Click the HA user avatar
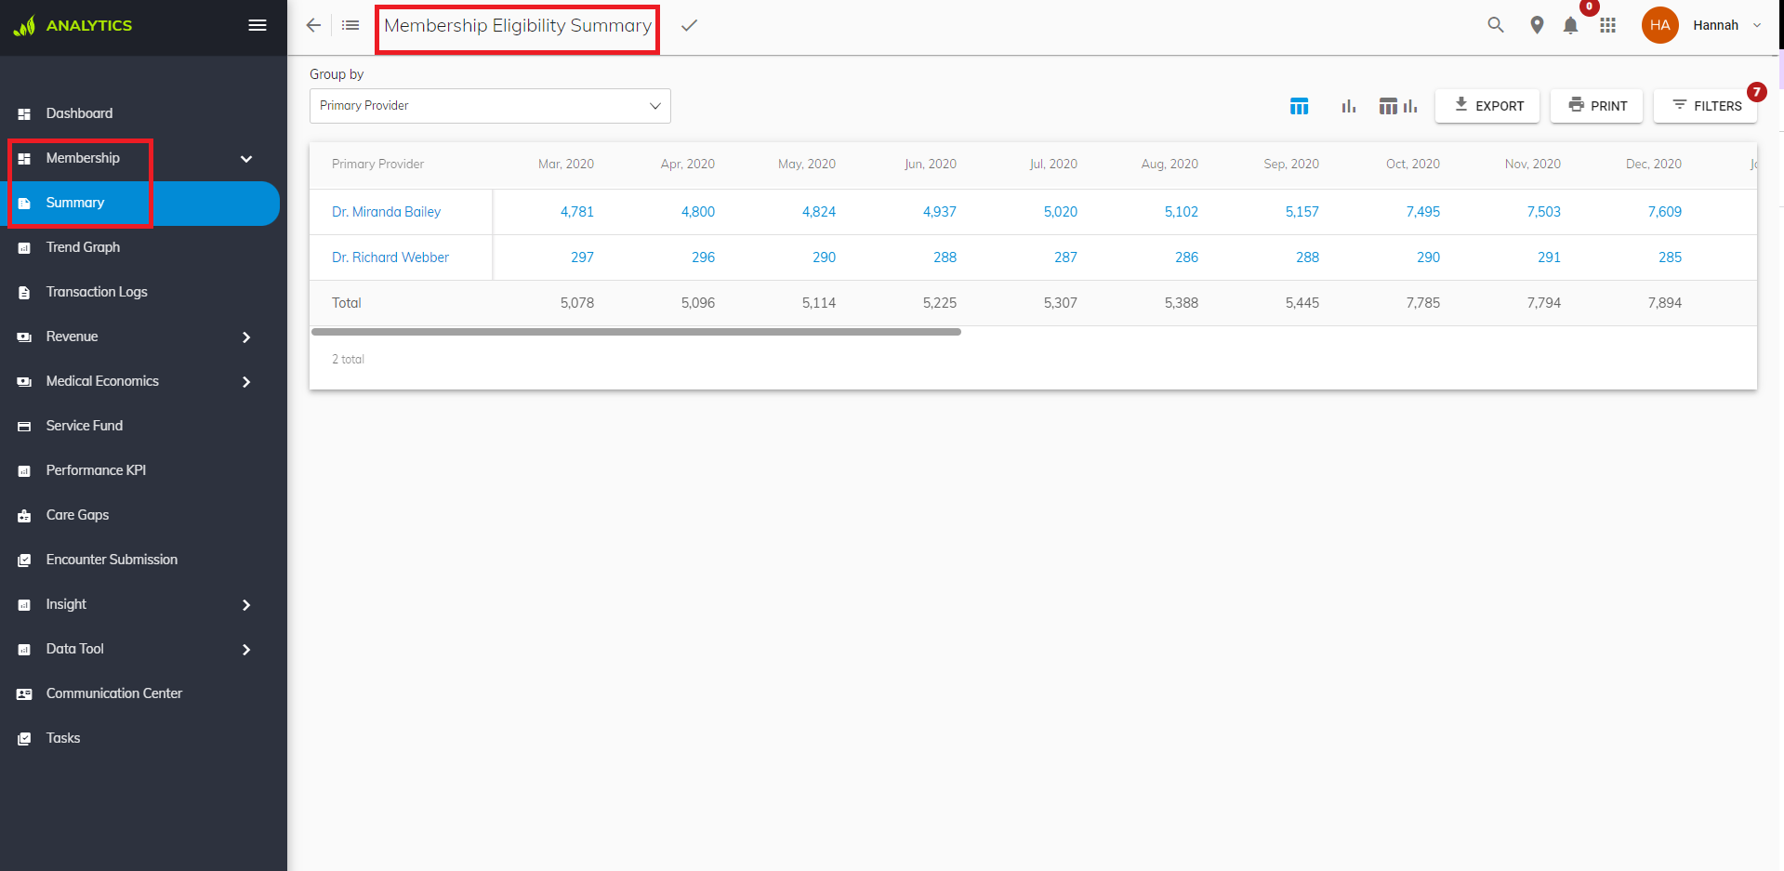The image size is (1784, 871). click(x=1659, y=25)
